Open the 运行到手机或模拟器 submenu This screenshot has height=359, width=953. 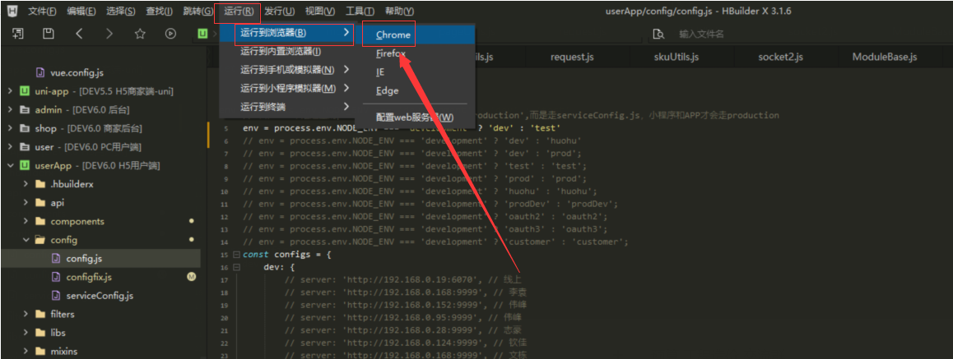pyautogui.click(x=287, y=70)
